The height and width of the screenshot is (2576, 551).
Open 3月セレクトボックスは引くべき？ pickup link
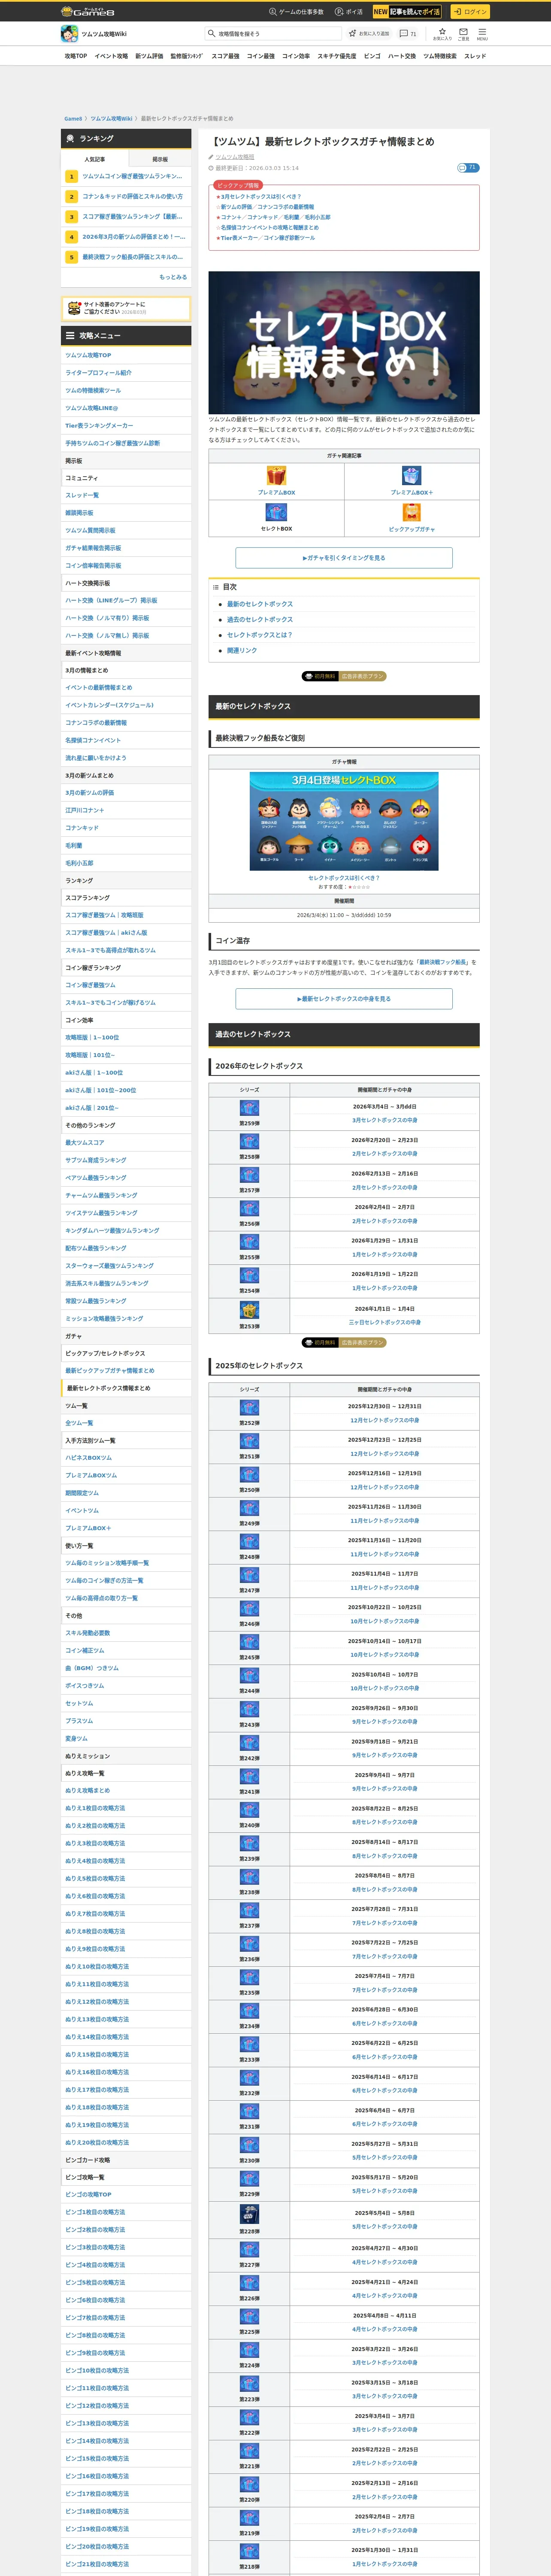[261, 197]
